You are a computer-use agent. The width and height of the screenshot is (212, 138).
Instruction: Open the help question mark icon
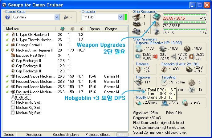(x=8, y=17)
